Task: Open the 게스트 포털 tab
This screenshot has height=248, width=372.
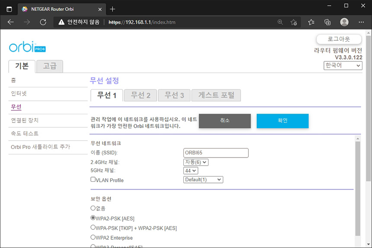Action: 216,95
